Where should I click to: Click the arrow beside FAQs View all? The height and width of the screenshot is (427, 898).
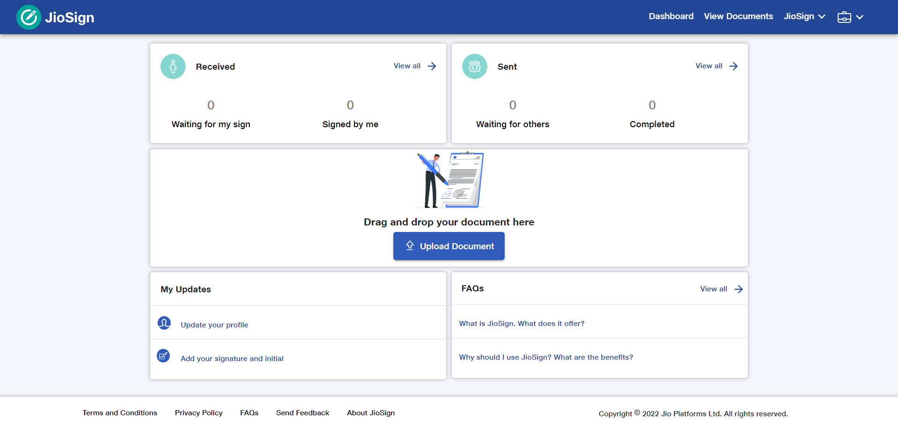coord(739,289)
